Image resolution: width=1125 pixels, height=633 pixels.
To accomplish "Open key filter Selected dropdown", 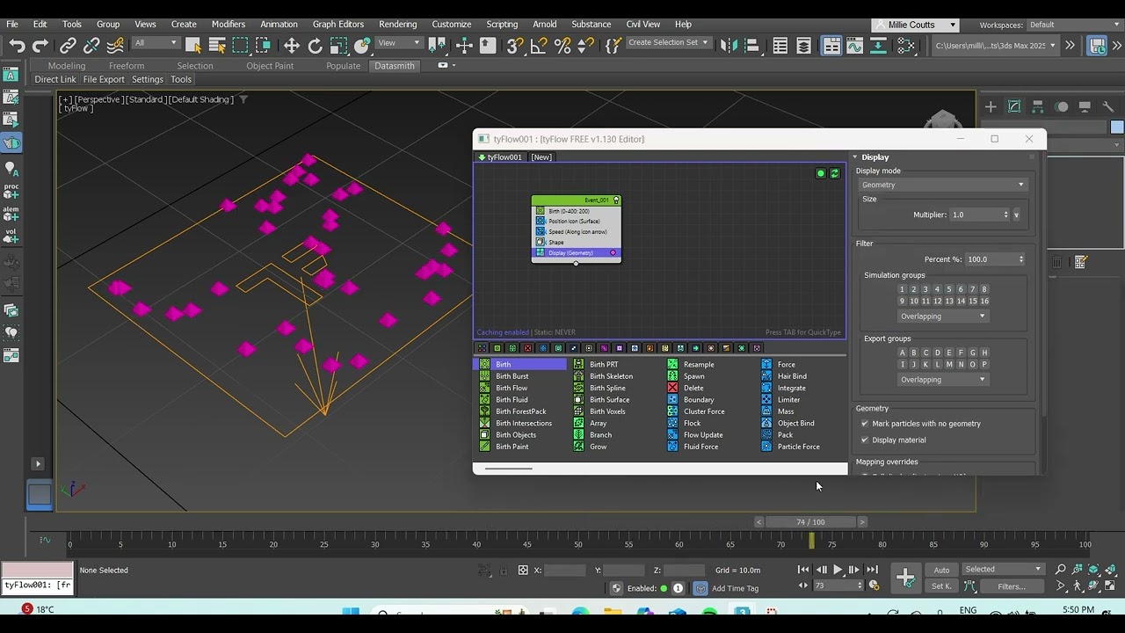I will pos(1003,569).
